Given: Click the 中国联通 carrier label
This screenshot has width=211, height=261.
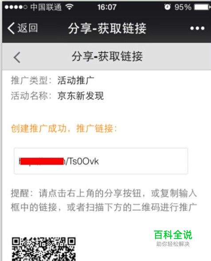Looking at the screenshot, I should coord(46,7).
